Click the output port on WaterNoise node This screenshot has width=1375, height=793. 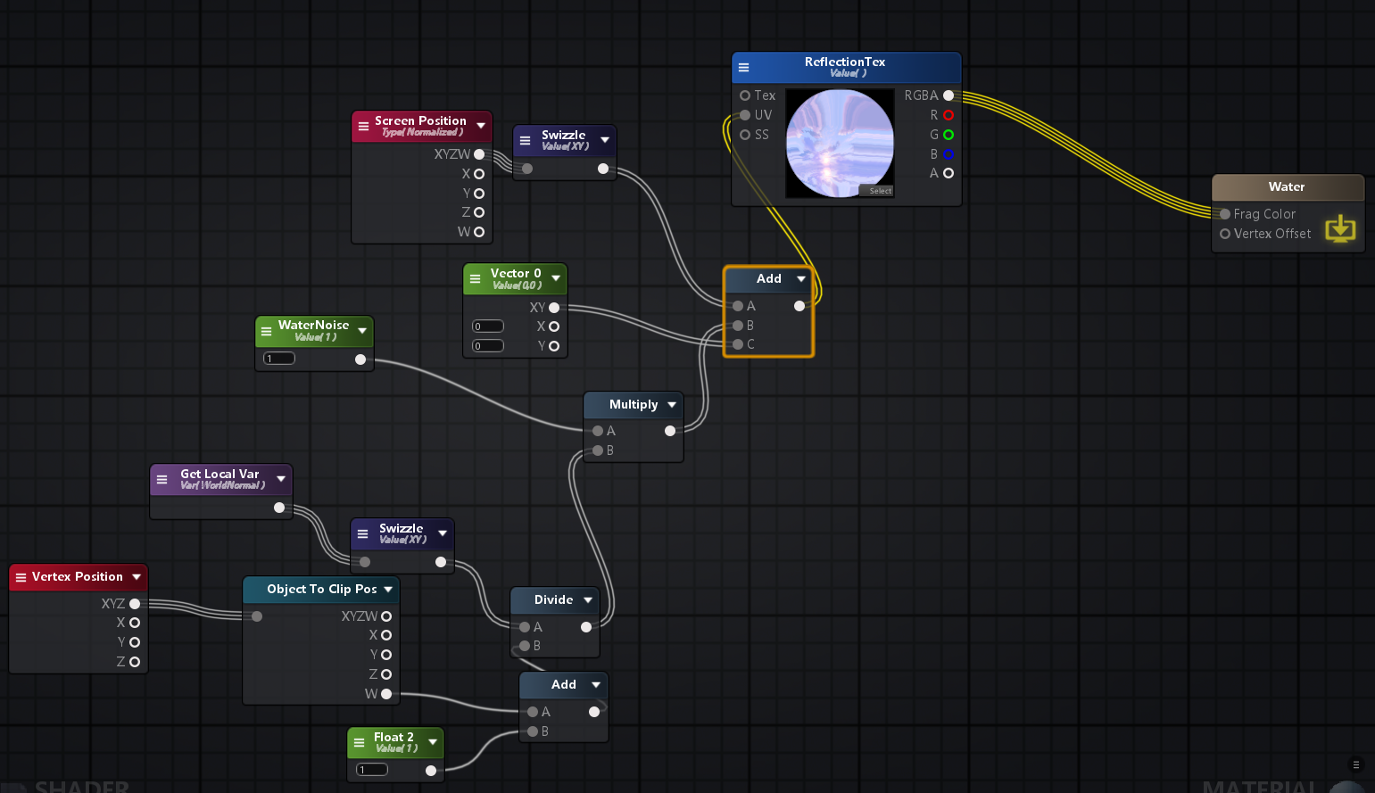pyautogui.click(x=360, y=359)
